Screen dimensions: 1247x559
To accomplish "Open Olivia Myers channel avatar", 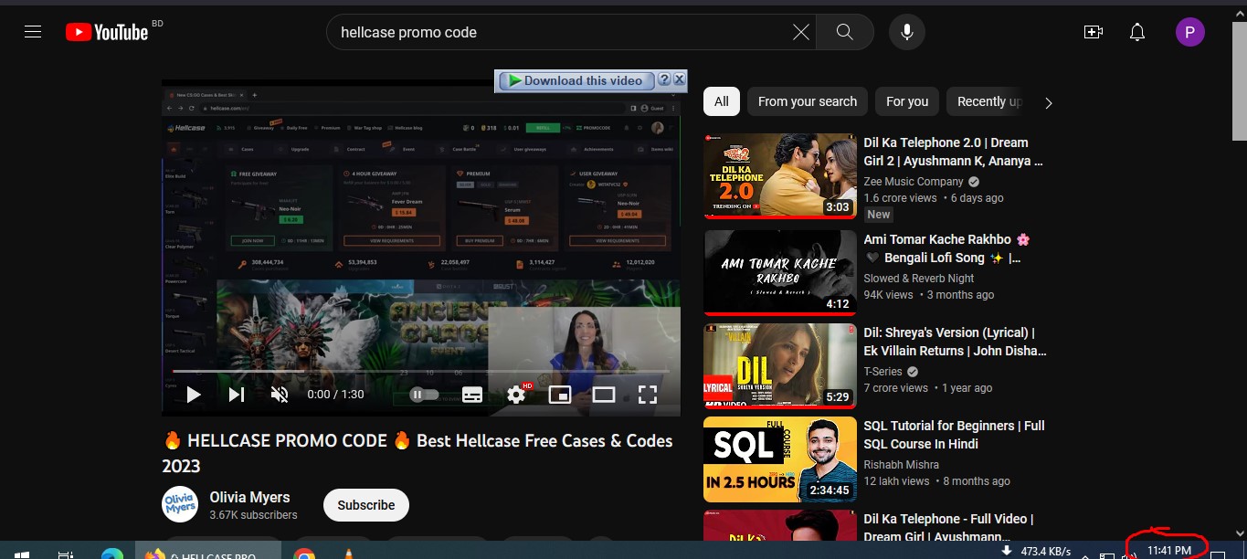I will [180, 505].
